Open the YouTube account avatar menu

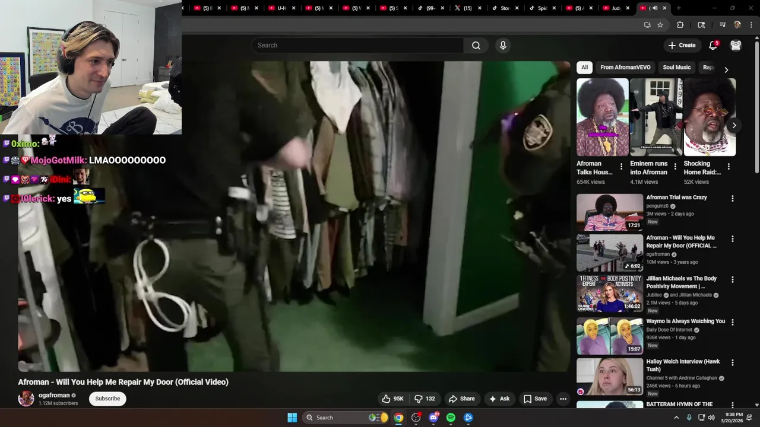pyautogui.click(x=736, y=45)
